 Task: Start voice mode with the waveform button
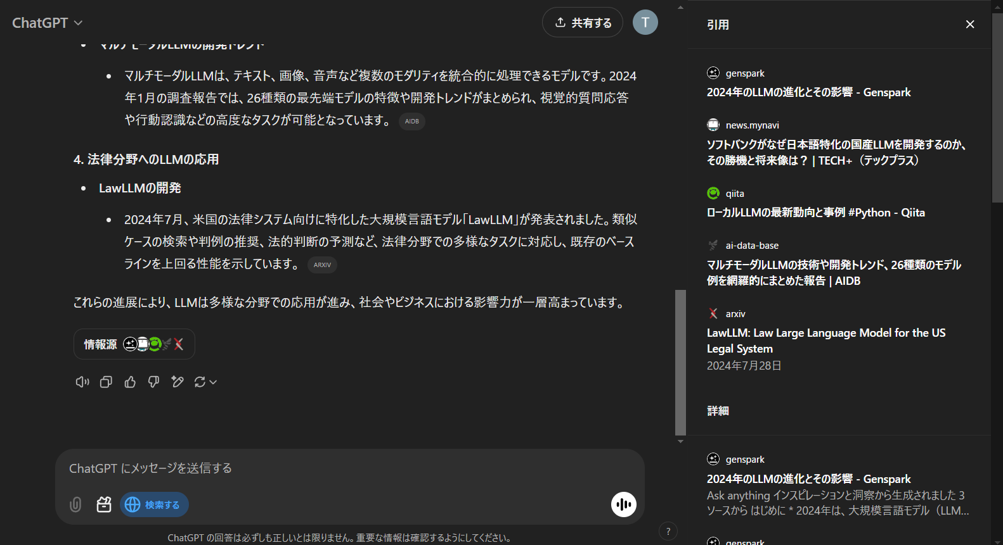tap(624, 504)
